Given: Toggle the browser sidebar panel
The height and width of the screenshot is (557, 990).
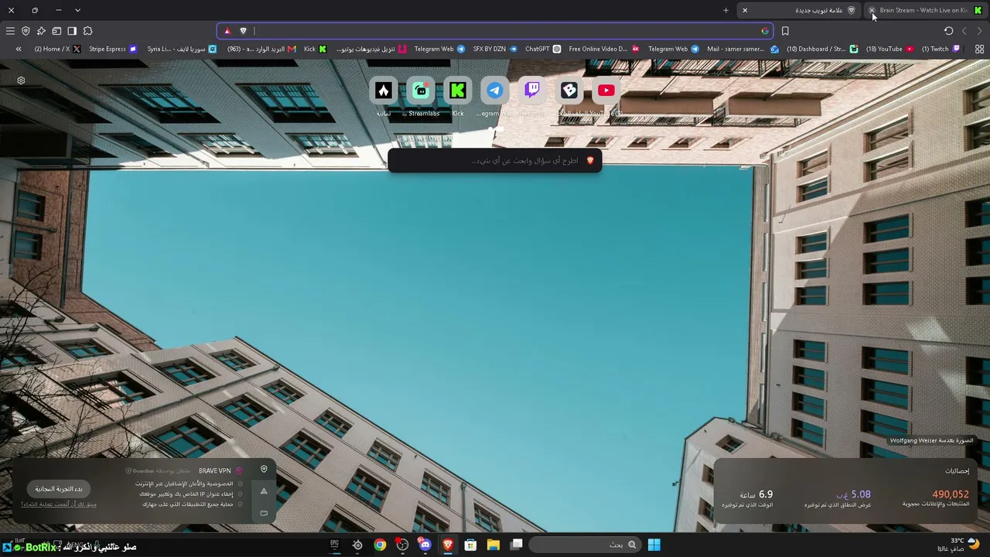Looking at the screenshot, I should point(72,31).
